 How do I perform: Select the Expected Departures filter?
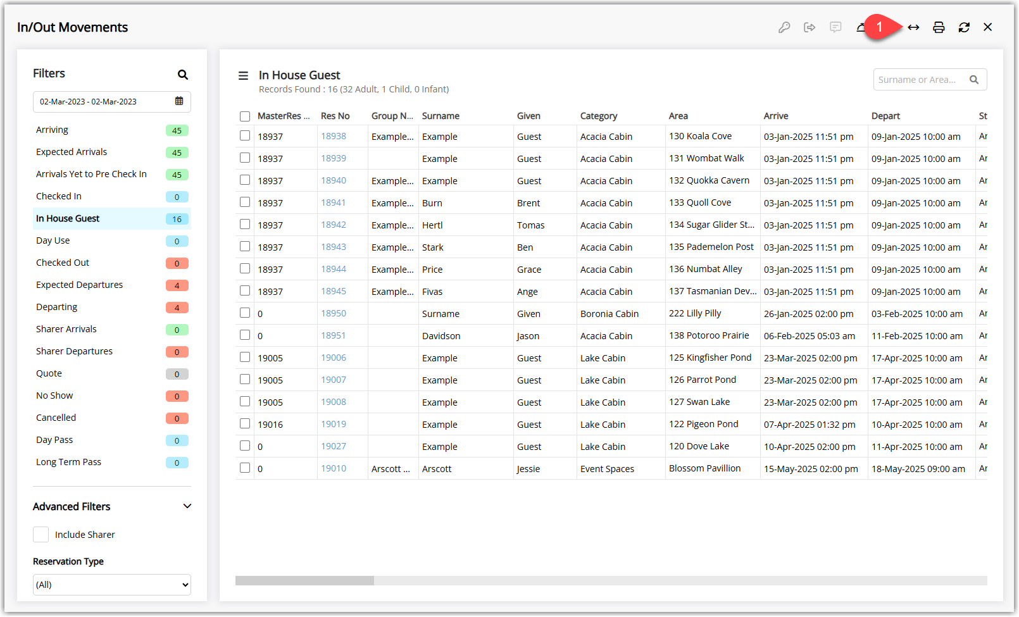click(x=112, y=285)
